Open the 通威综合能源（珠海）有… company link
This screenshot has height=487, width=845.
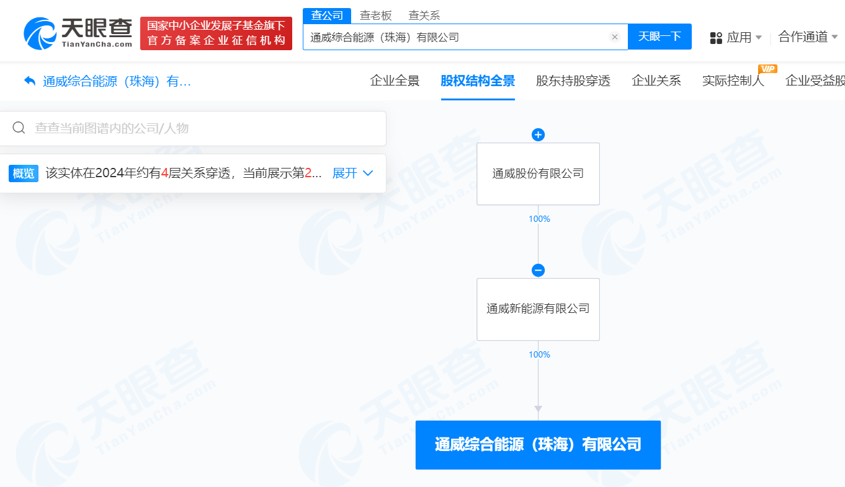pos(117,81)
